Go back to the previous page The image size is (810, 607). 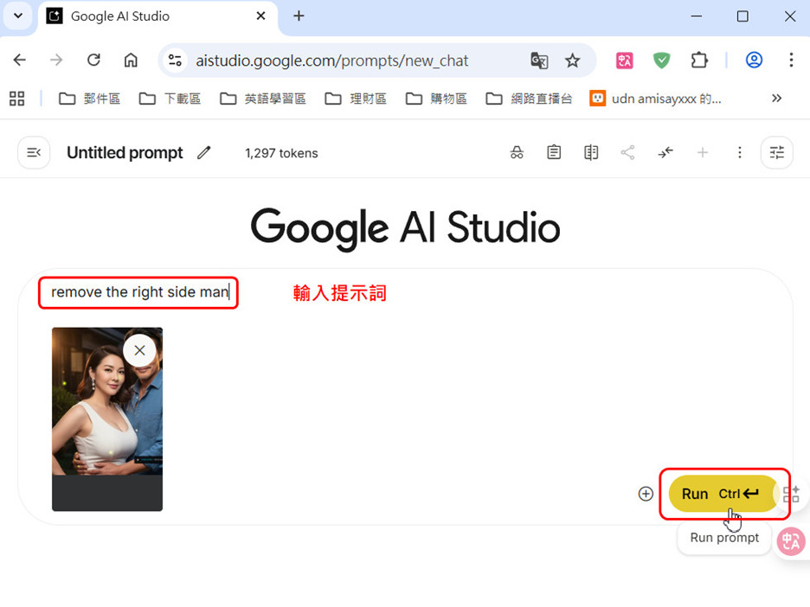[20, 61]
